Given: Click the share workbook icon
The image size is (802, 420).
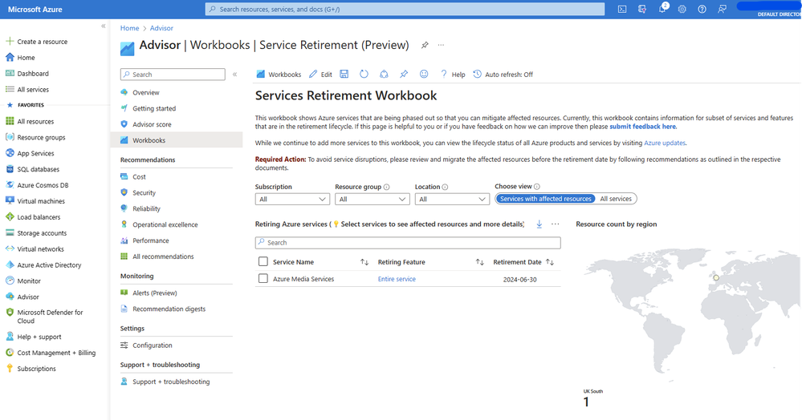Looking at the screenshot, I should click(384, 74).
